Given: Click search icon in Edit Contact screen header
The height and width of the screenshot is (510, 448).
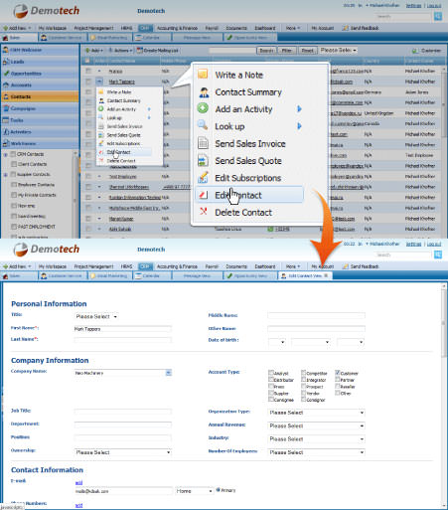Looking at the screenshot, I should coord(438,255).
